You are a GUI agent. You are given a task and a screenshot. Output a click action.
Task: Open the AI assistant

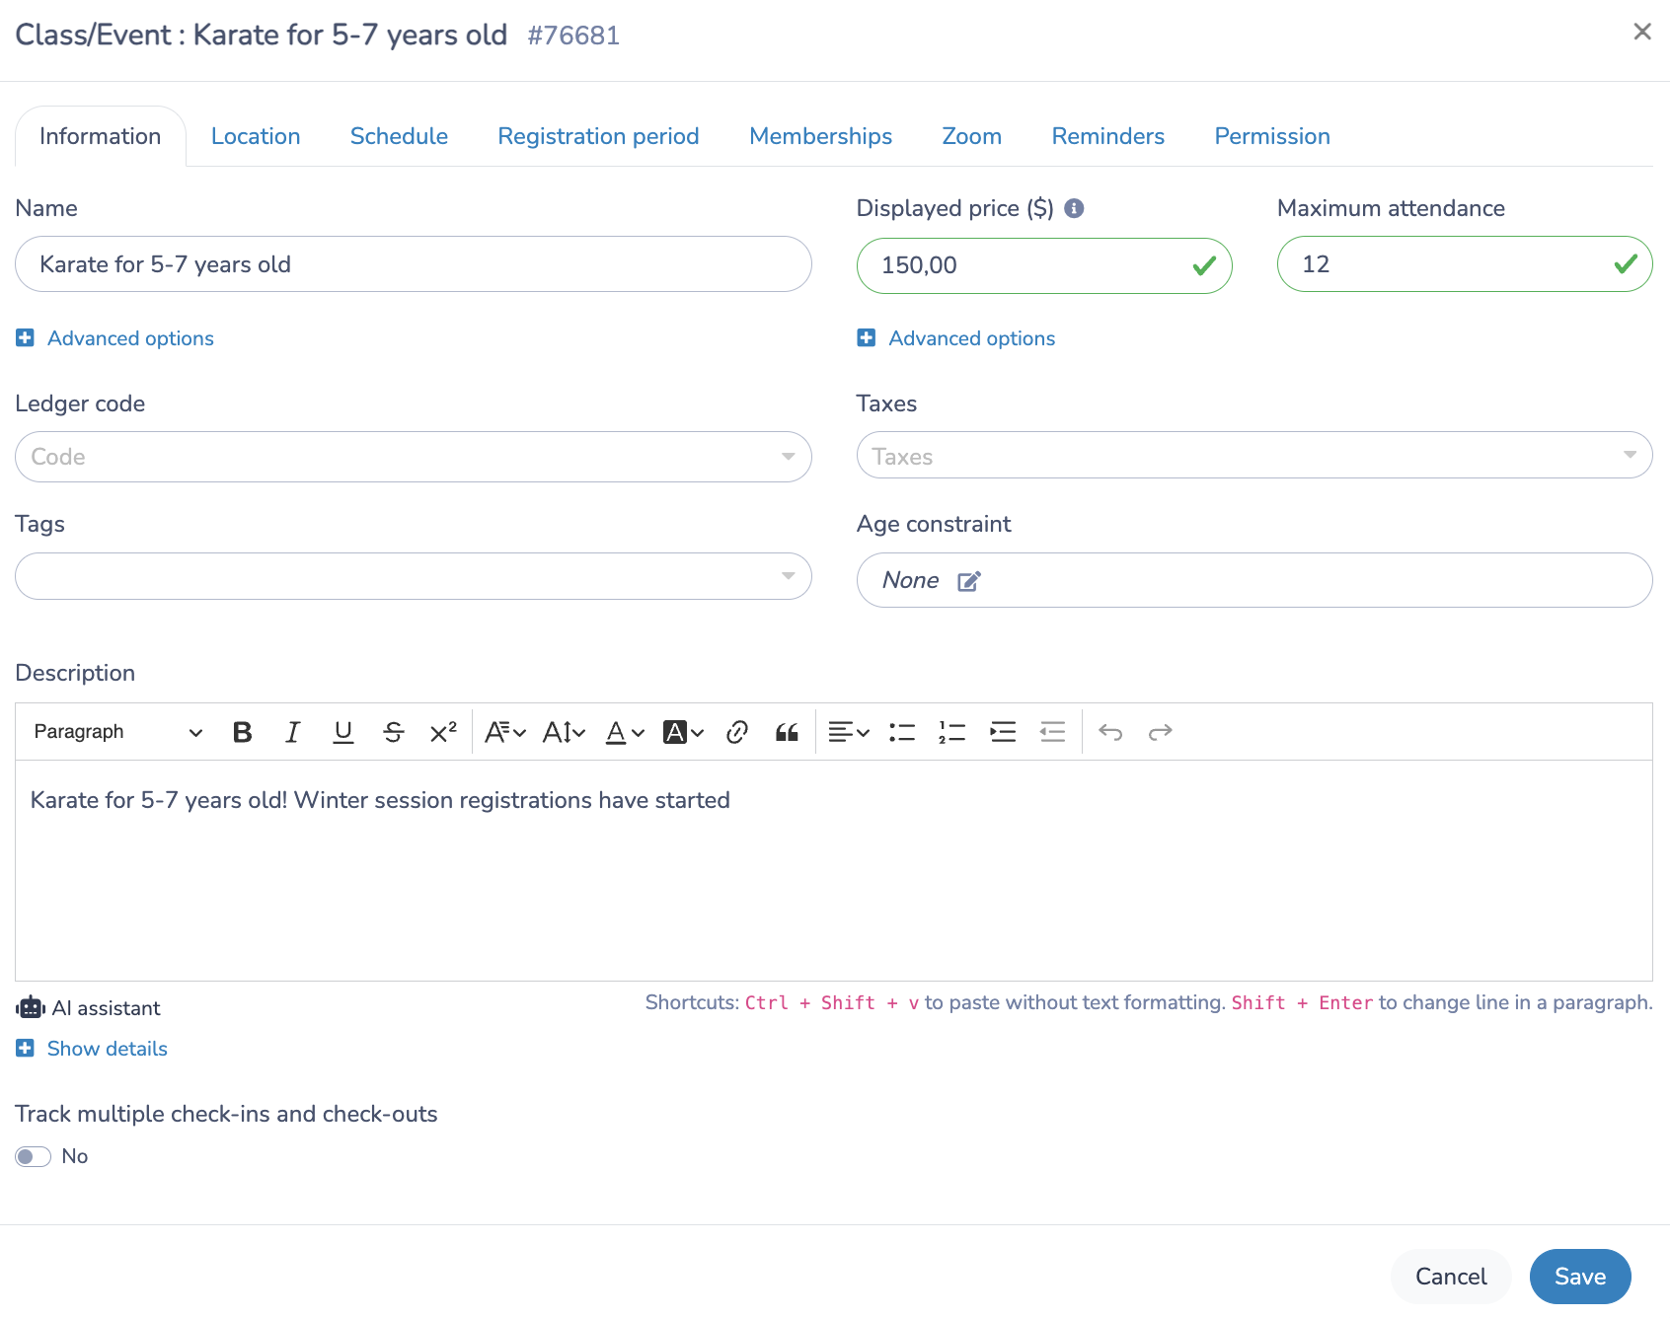pos(88,1008)
